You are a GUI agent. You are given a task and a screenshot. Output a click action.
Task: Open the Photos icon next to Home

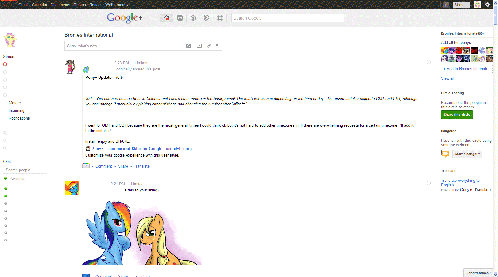tap(180, 18)
